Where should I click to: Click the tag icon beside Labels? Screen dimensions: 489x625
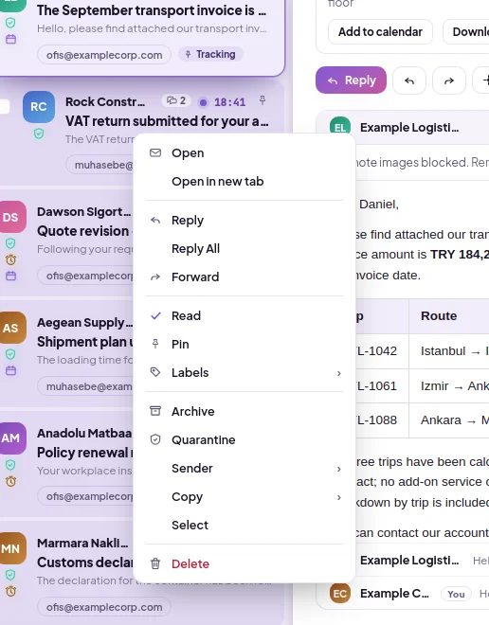[155, 372]
